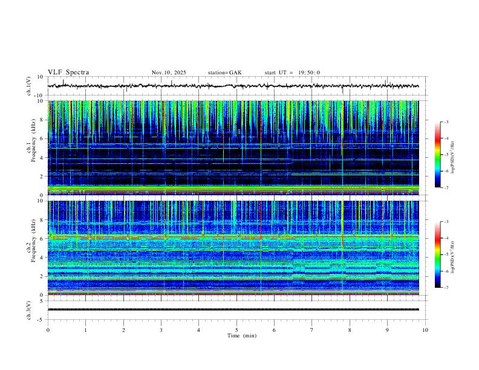Click the "-5" tick on ch.2 color bar
Screen dimensions: 479x370
tap(446, 255)
